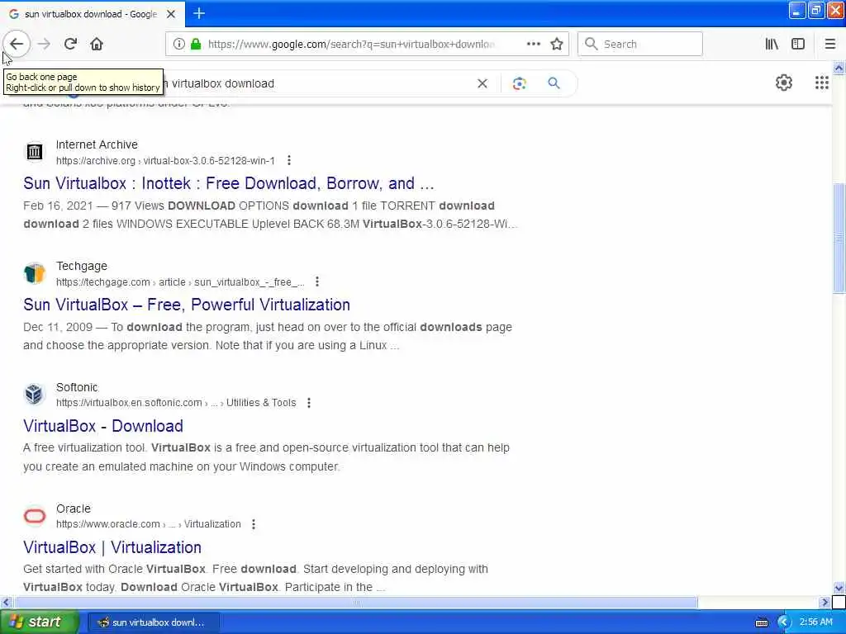Open more options for Softonic result

(309, 403)
